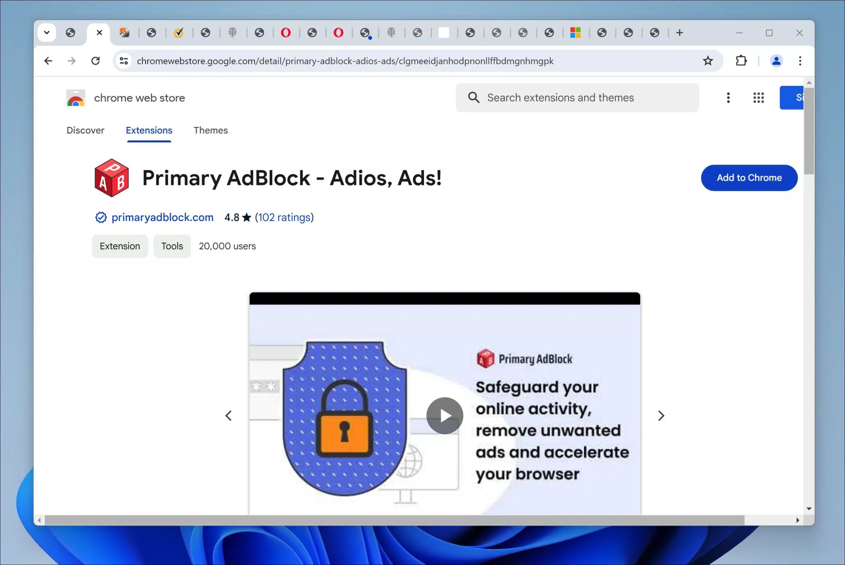Click the Themes tab in the store
This screenshot has width=845, height=565.
click(210, 130)
